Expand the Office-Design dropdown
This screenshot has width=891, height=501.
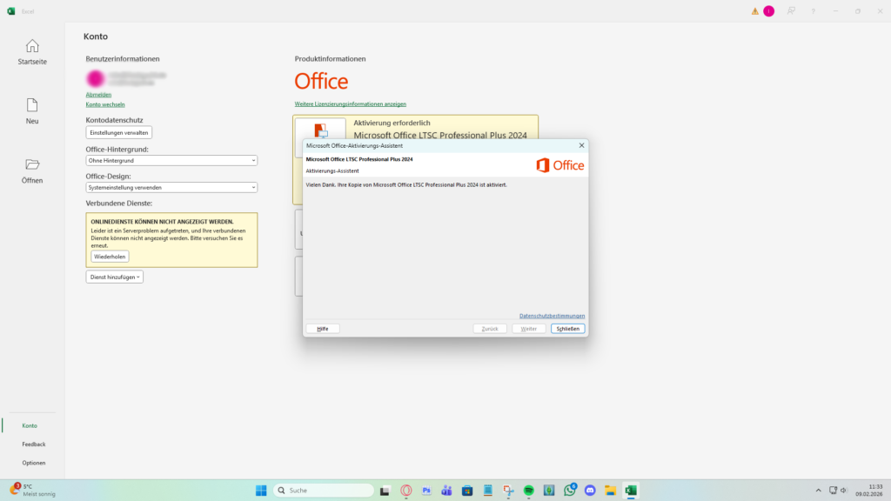point(171,187)
